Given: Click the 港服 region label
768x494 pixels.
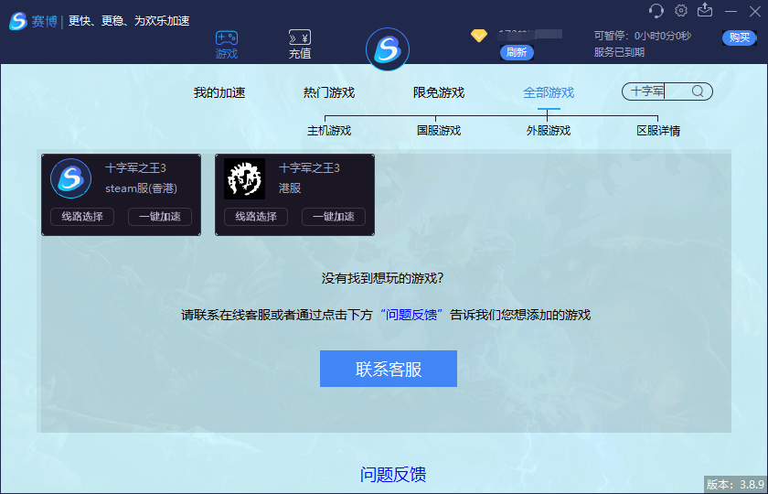Looking at the screenshot, I should click(290, 188).
